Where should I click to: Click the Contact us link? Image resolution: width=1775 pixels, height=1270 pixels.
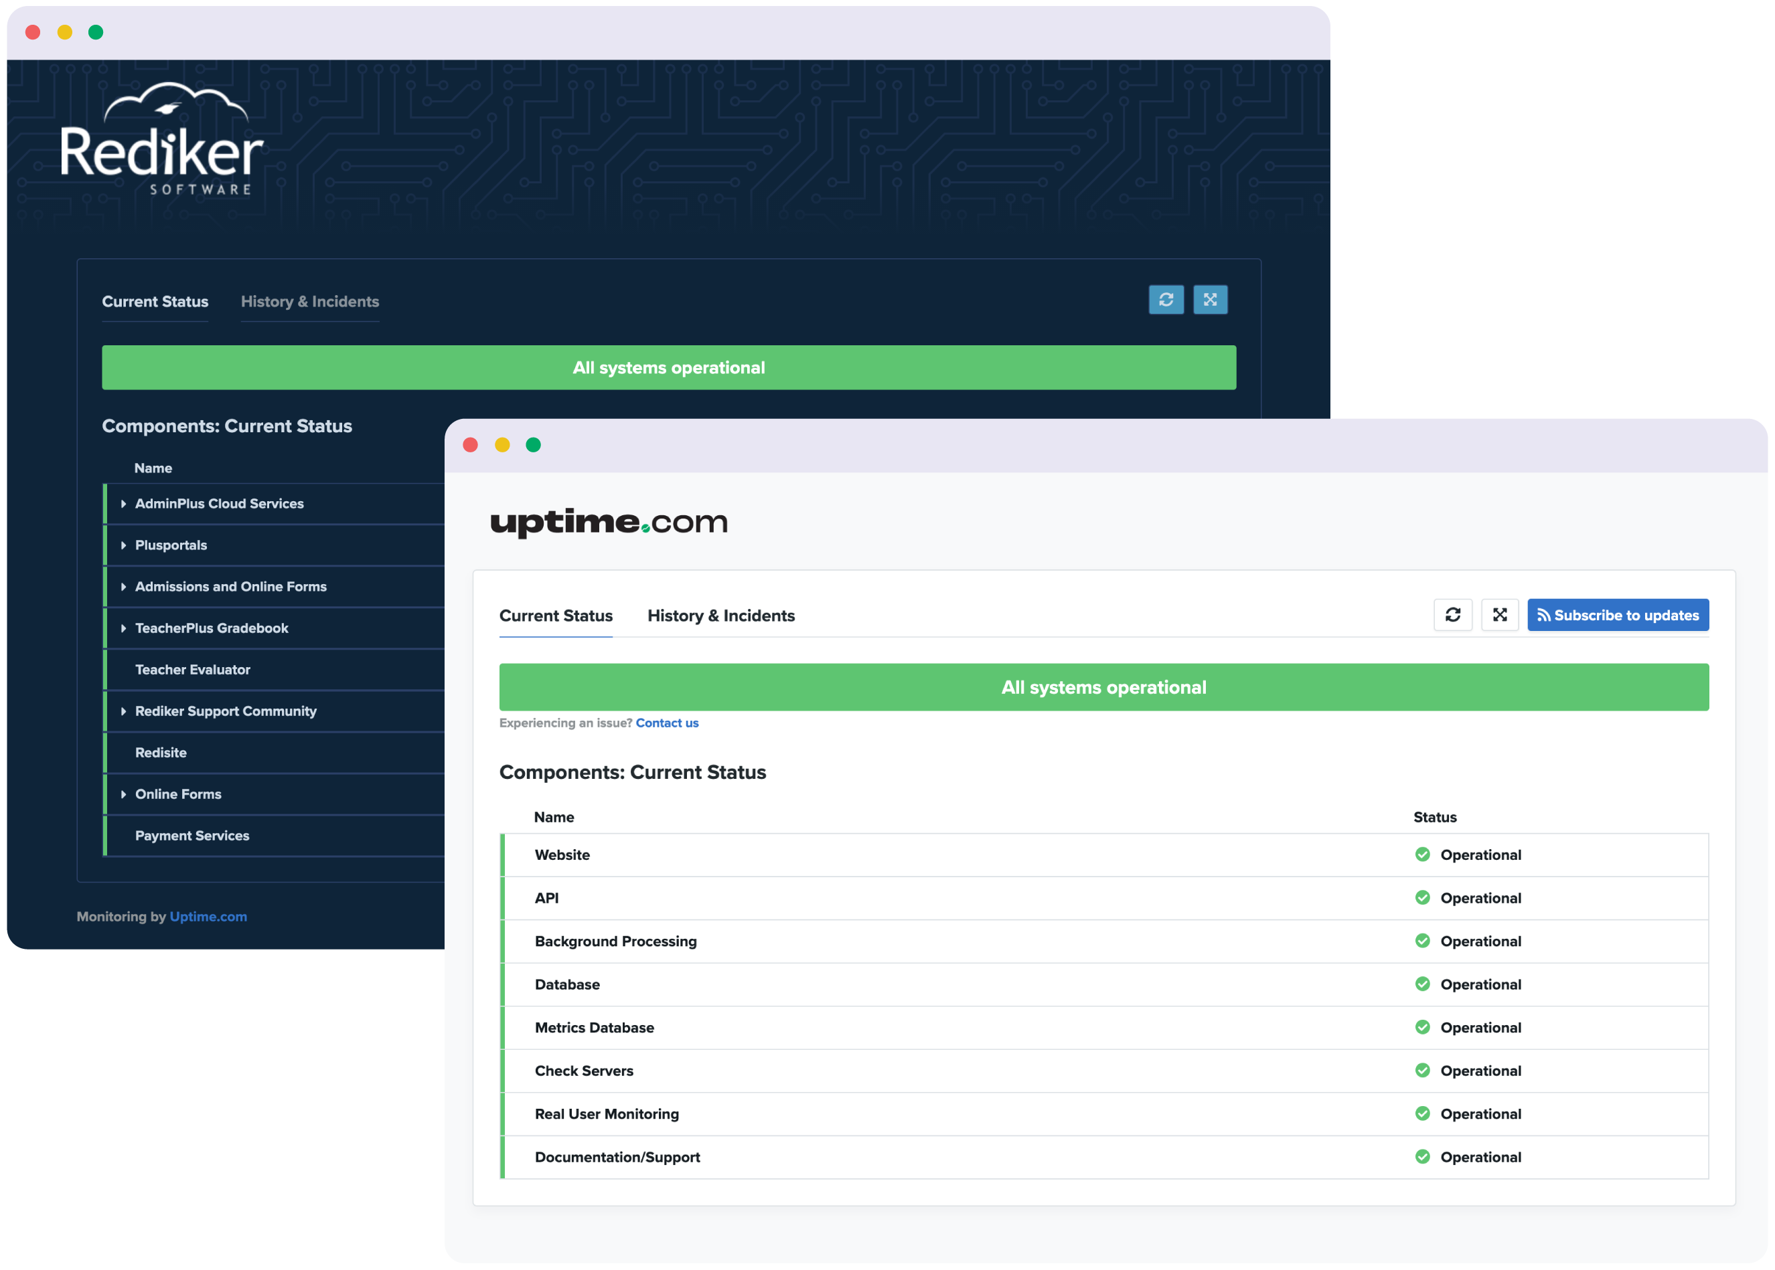tap(667, 723)
